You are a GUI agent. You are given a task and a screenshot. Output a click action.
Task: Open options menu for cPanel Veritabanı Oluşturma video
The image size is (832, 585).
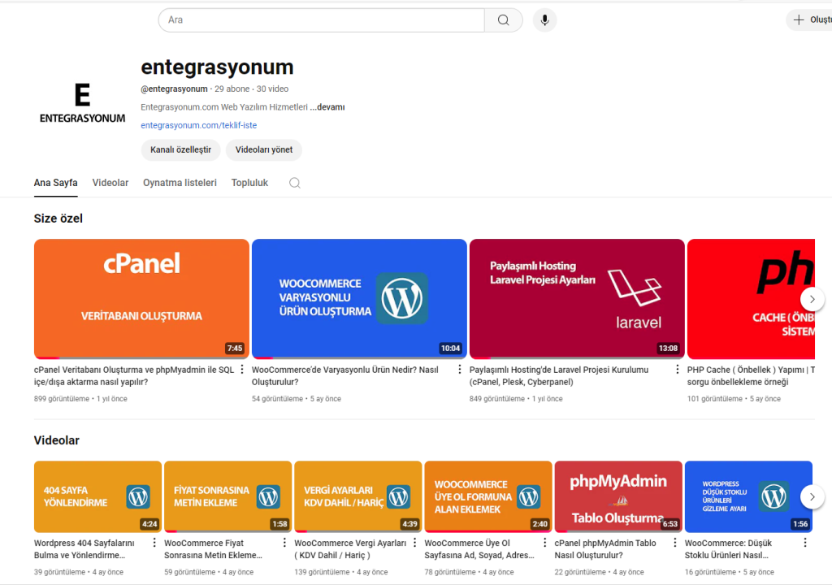pyautogui.click(x=242, y=370)
